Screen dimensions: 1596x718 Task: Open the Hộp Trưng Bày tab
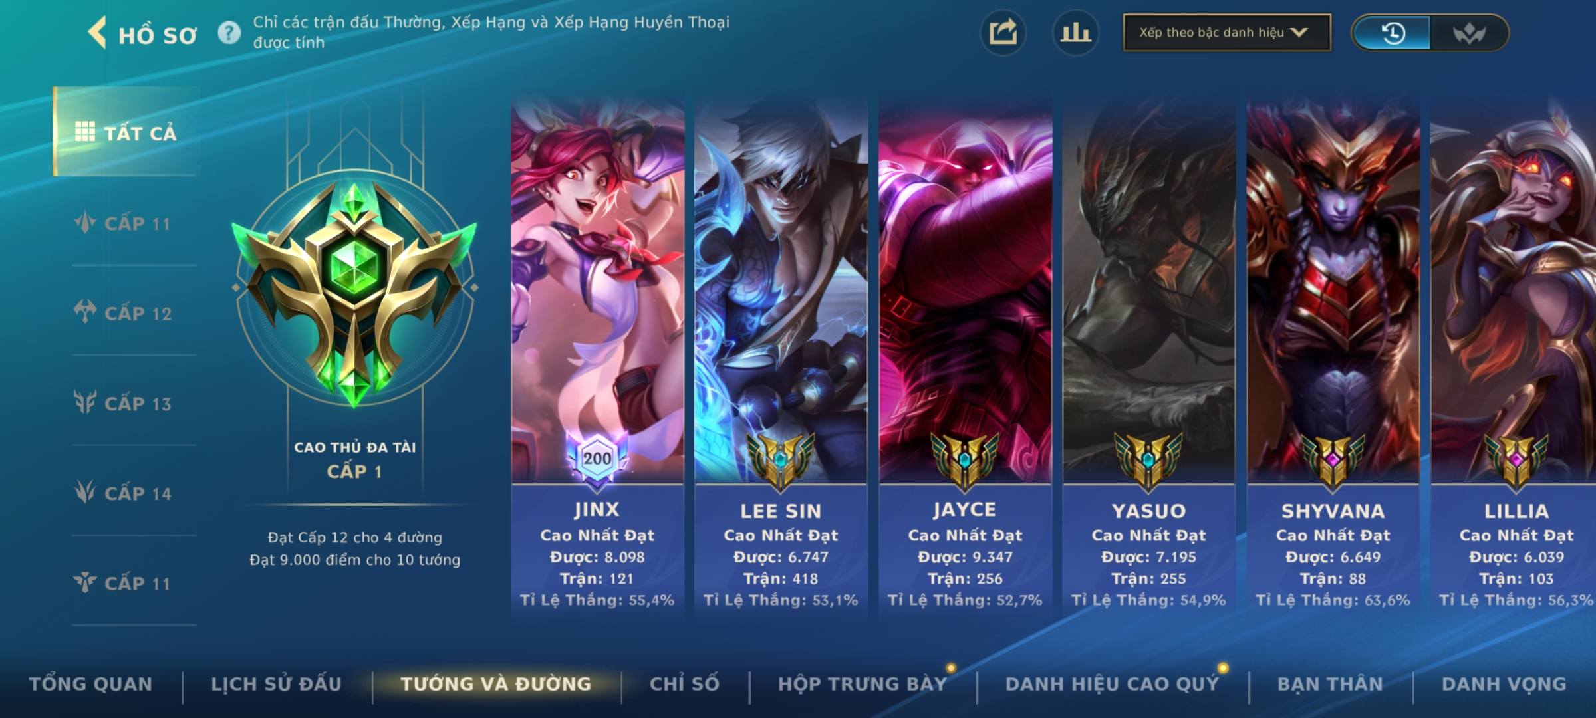[x=863, y=684]
